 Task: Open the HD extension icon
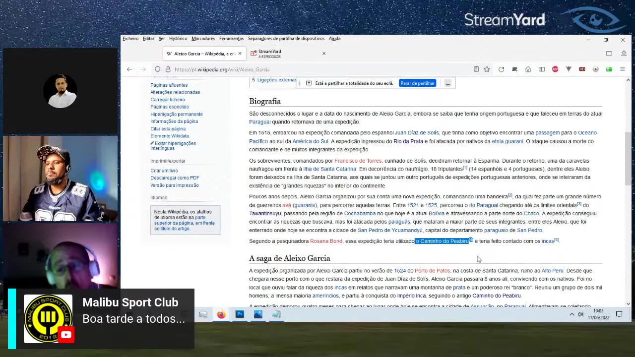point(582,69)
